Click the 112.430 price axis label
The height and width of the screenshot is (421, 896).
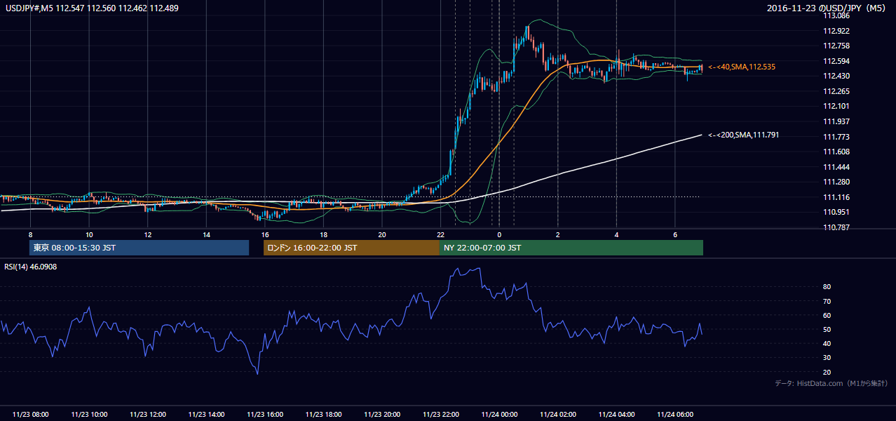836,76
